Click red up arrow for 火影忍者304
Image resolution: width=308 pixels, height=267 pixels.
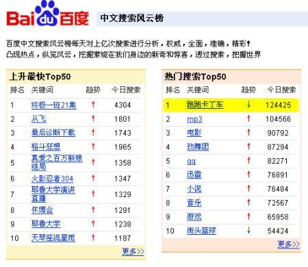coord(93,178)
